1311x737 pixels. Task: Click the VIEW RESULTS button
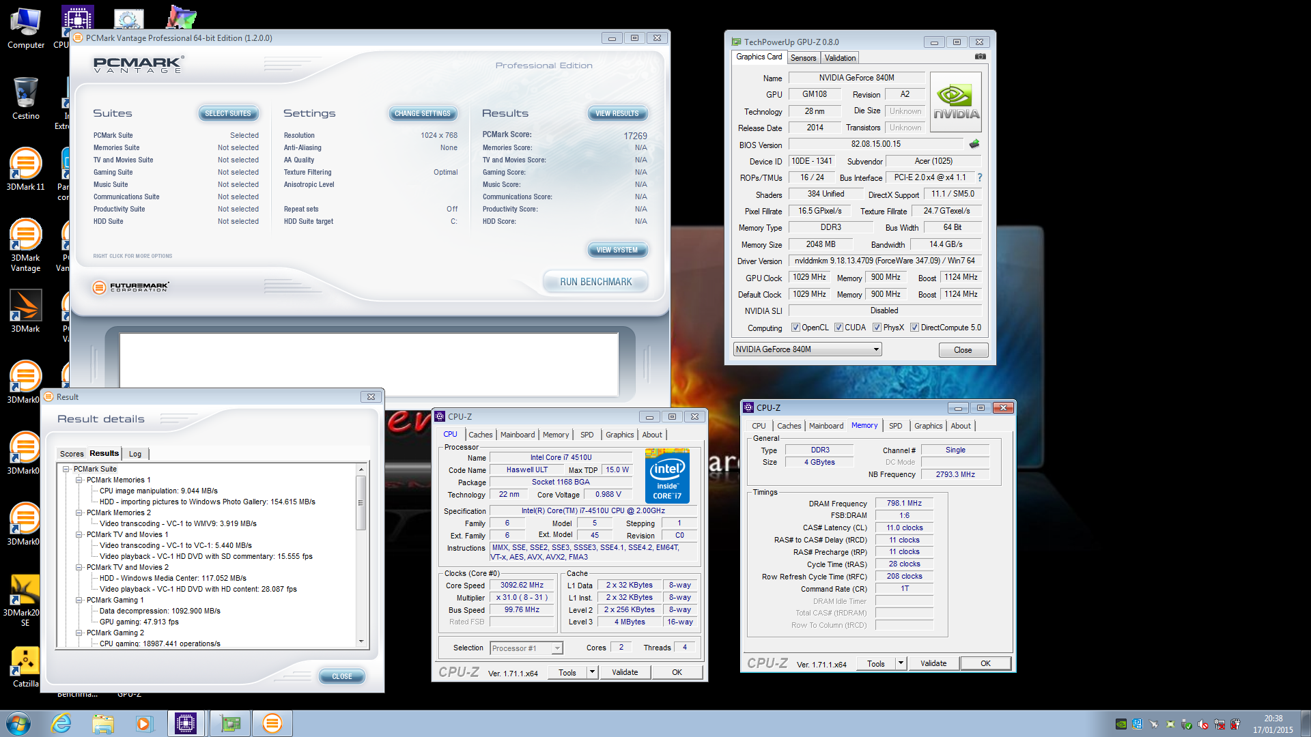coord(617,113)
